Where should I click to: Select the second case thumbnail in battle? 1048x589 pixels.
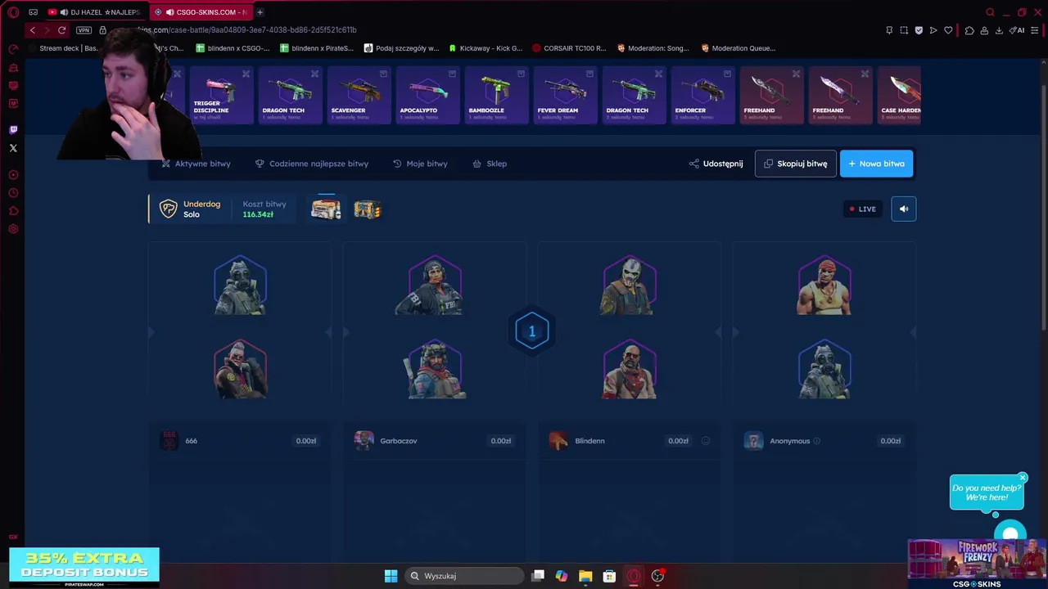(x=368, y=210)
